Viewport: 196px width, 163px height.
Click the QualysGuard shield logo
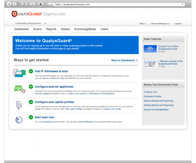click(x=14, y=14)
